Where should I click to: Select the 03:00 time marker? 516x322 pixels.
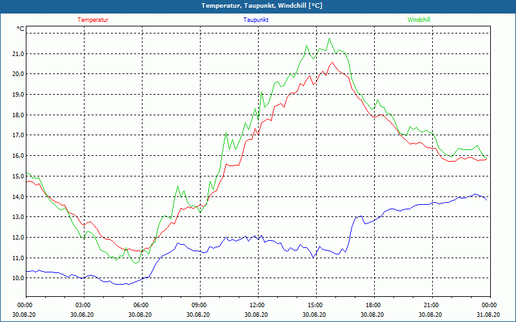tap(83, 305)
